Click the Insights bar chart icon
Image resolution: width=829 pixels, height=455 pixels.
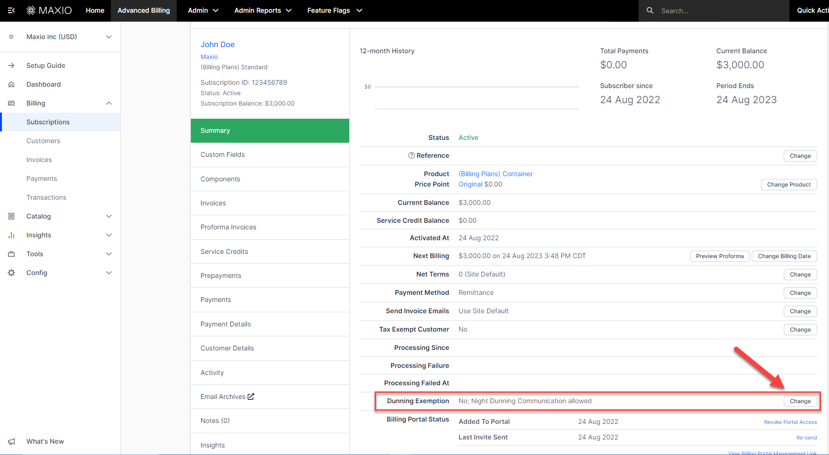[11, 235]
